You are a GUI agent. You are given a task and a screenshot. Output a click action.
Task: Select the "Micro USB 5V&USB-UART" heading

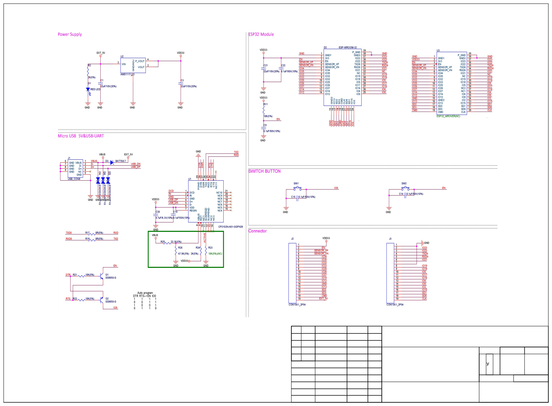pyautogui.click(x=81, y=136)
